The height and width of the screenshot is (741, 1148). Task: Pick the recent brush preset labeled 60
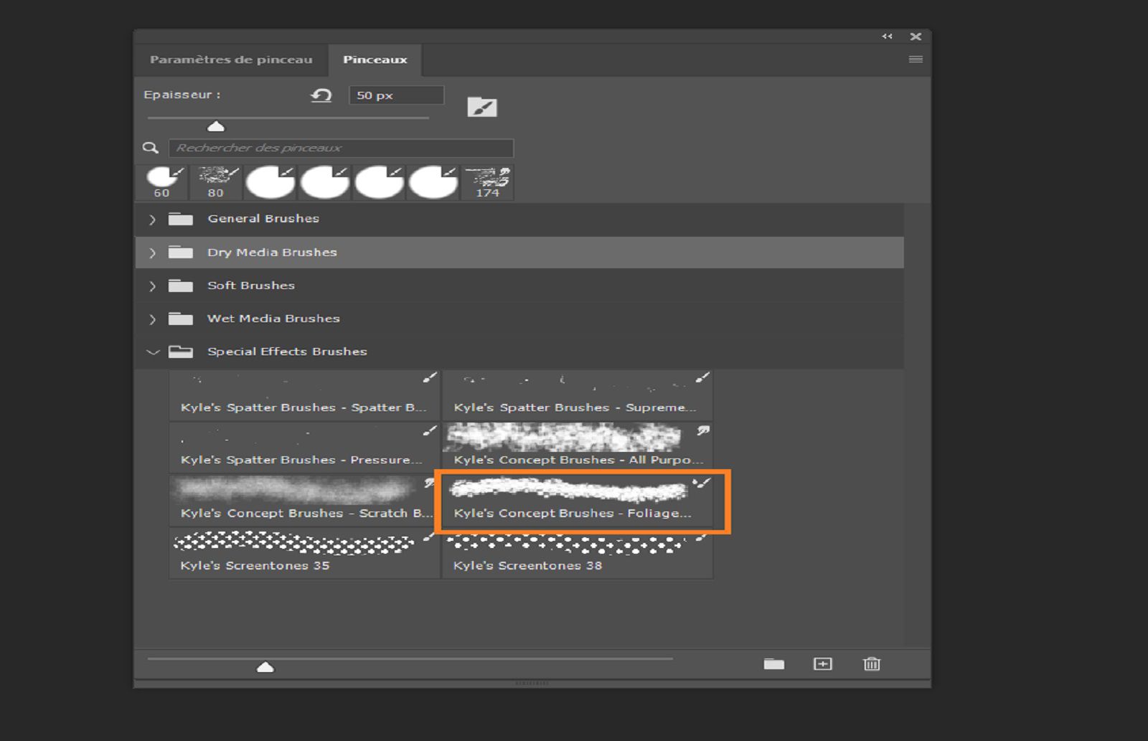162,182
